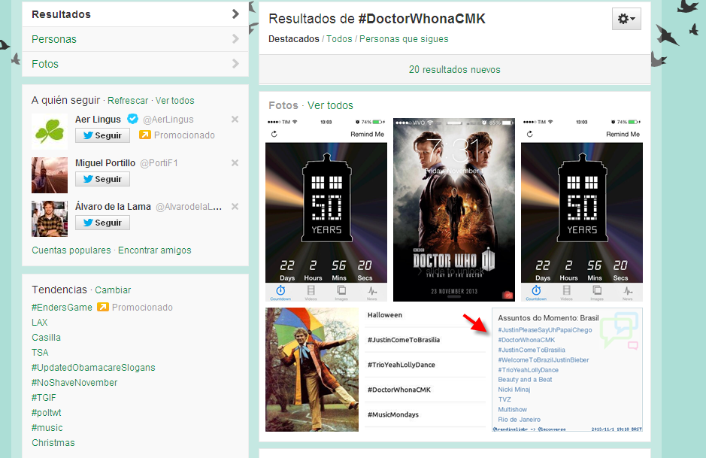This screenshot has width=706, height=458.
Task: Open the Doctor Who poster photo
Action: click(x=454, y=210)
